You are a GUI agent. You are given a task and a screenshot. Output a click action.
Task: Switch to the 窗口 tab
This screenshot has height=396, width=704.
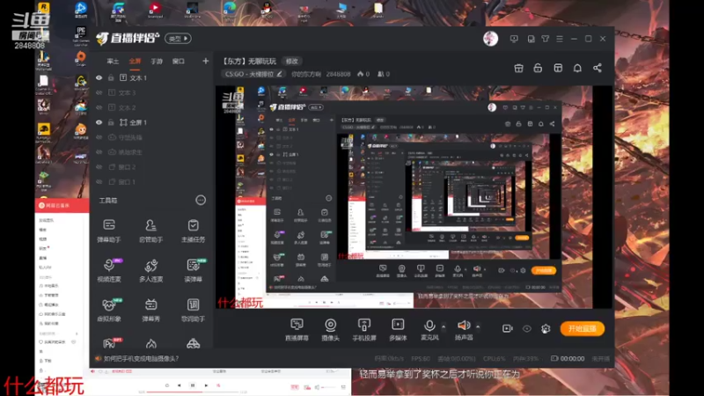(179, 61)
